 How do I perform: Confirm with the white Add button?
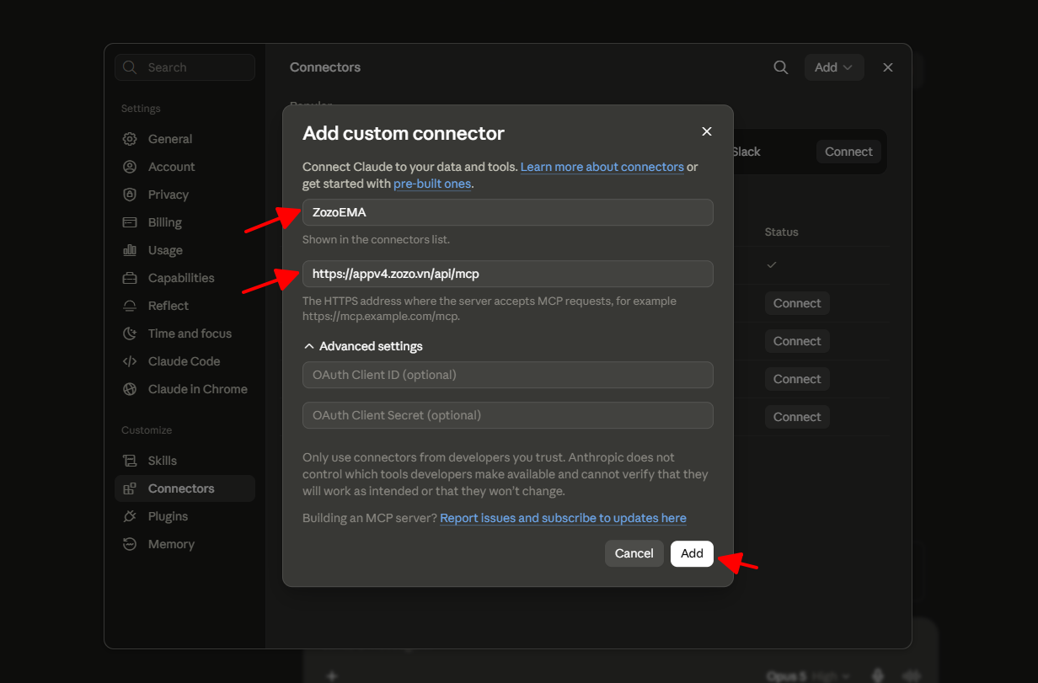(x=692, y=553)
